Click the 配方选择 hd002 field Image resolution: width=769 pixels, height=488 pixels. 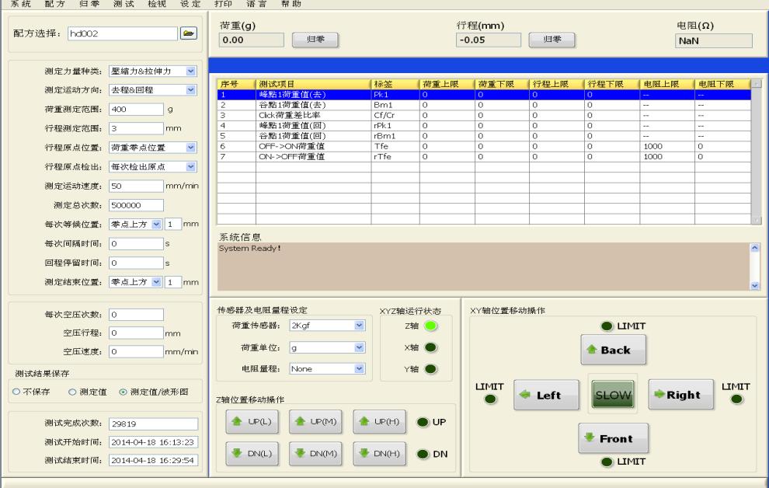pyautogui.click(x=123, y=33)
